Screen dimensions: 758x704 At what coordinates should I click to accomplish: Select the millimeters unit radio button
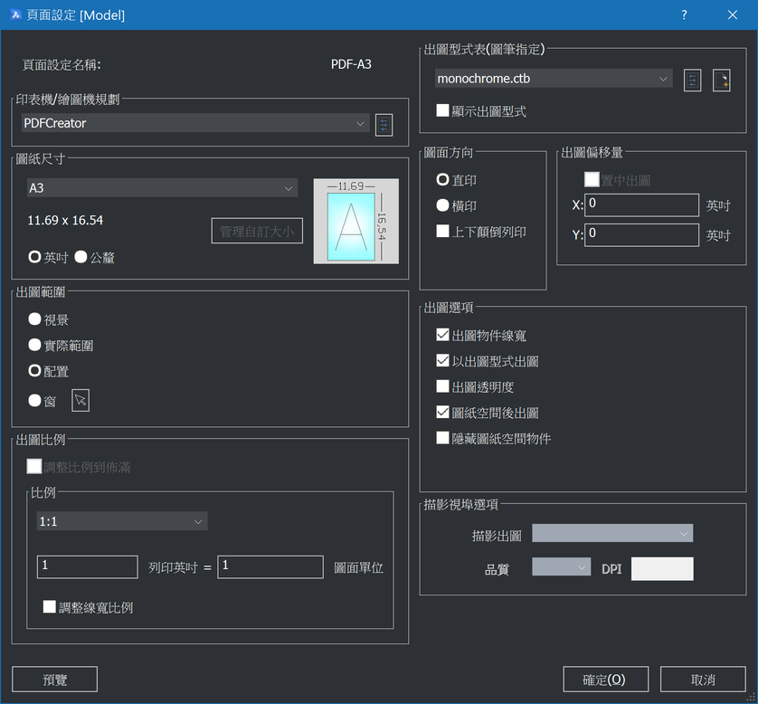pos(81,257)
